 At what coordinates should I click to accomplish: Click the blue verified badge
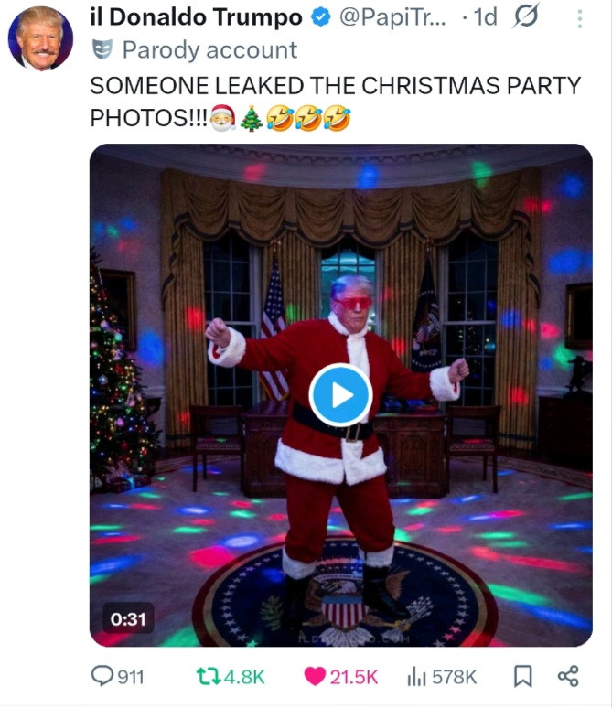tap(321, 18)
